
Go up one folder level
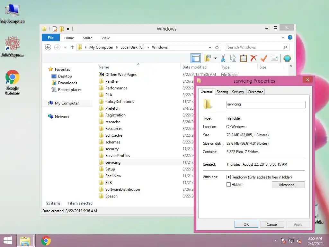(x=72, y=47)
